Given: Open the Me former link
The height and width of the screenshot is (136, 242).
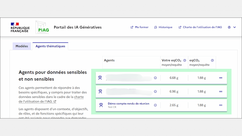Looking at the screenshot, I should (x=139, y=27).
